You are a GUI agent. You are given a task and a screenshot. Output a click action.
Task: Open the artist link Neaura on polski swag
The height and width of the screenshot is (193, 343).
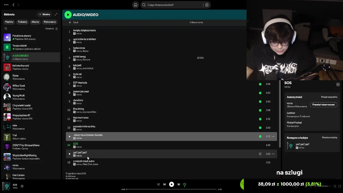[86, 60]
